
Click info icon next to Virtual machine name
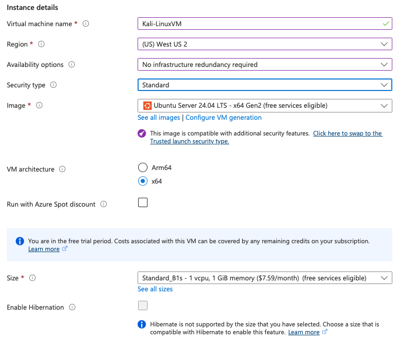pos(86,24)
